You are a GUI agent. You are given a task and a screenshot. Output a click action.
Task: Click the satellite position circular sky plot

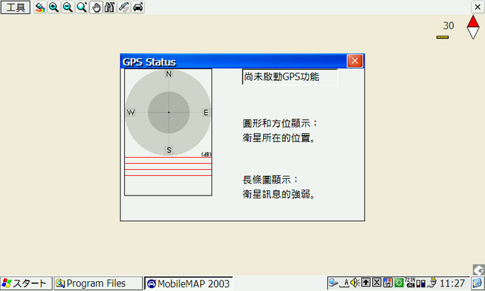click(x=168, y=112)
